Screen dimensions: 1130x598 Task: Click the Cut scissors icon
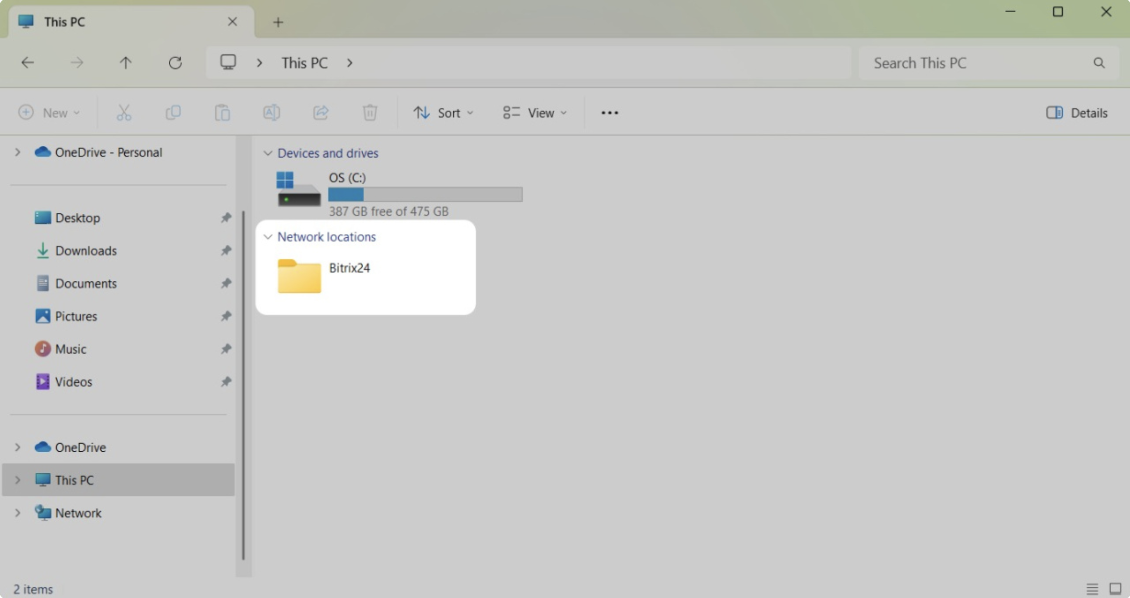pos(124,112)
